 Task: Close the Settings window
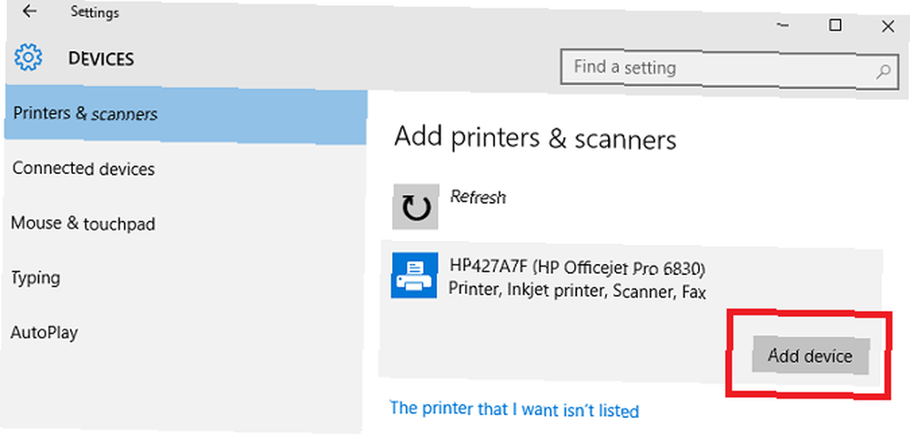point(887,25)
